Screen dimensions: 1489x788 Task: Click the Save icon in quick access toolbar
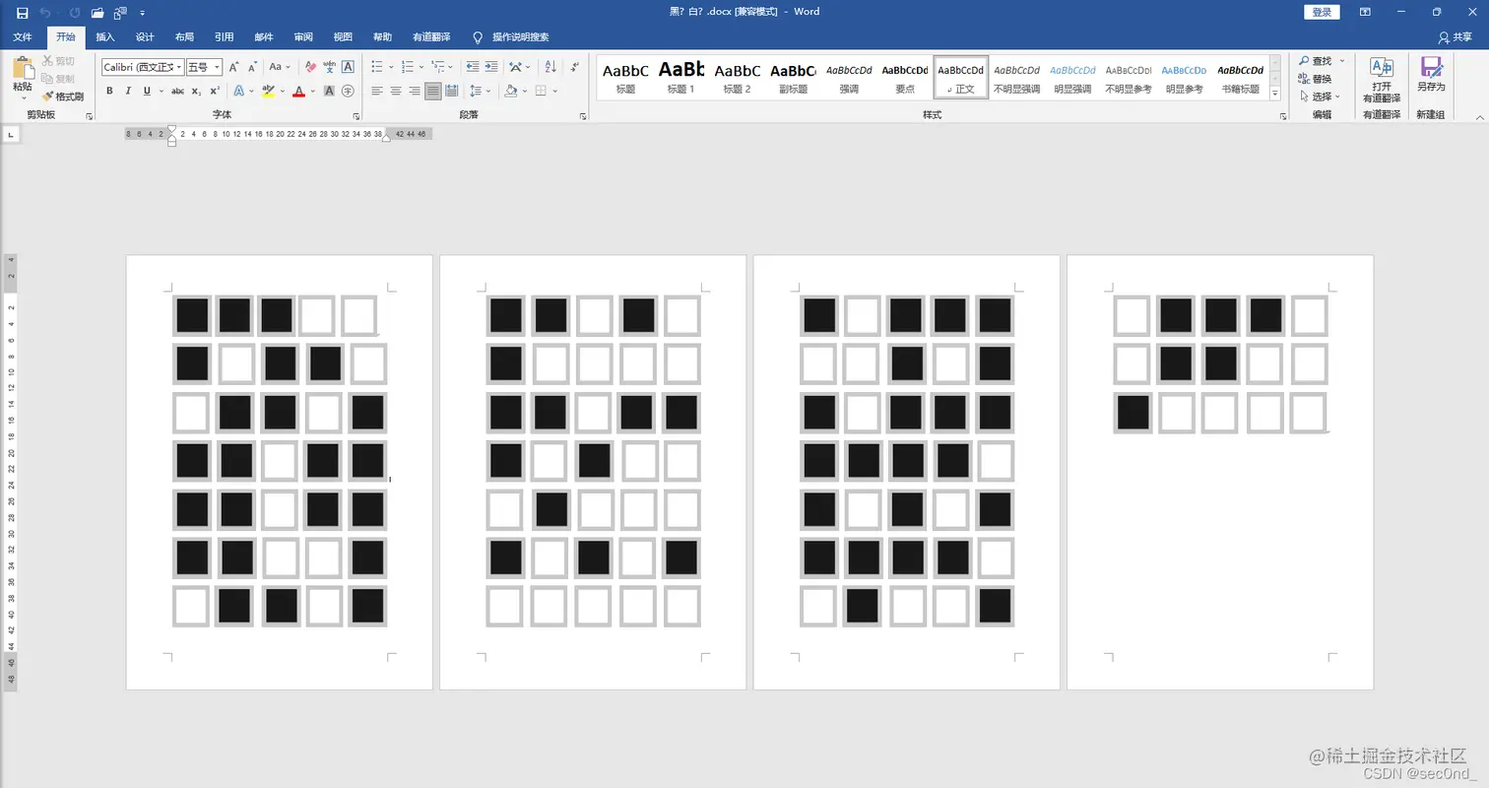(23, 13)
